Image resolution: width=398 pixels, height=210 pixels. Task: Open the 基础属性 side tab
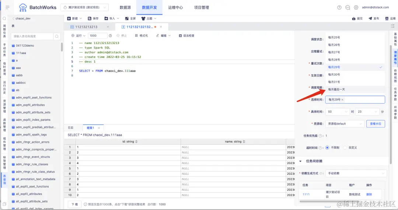395,39
